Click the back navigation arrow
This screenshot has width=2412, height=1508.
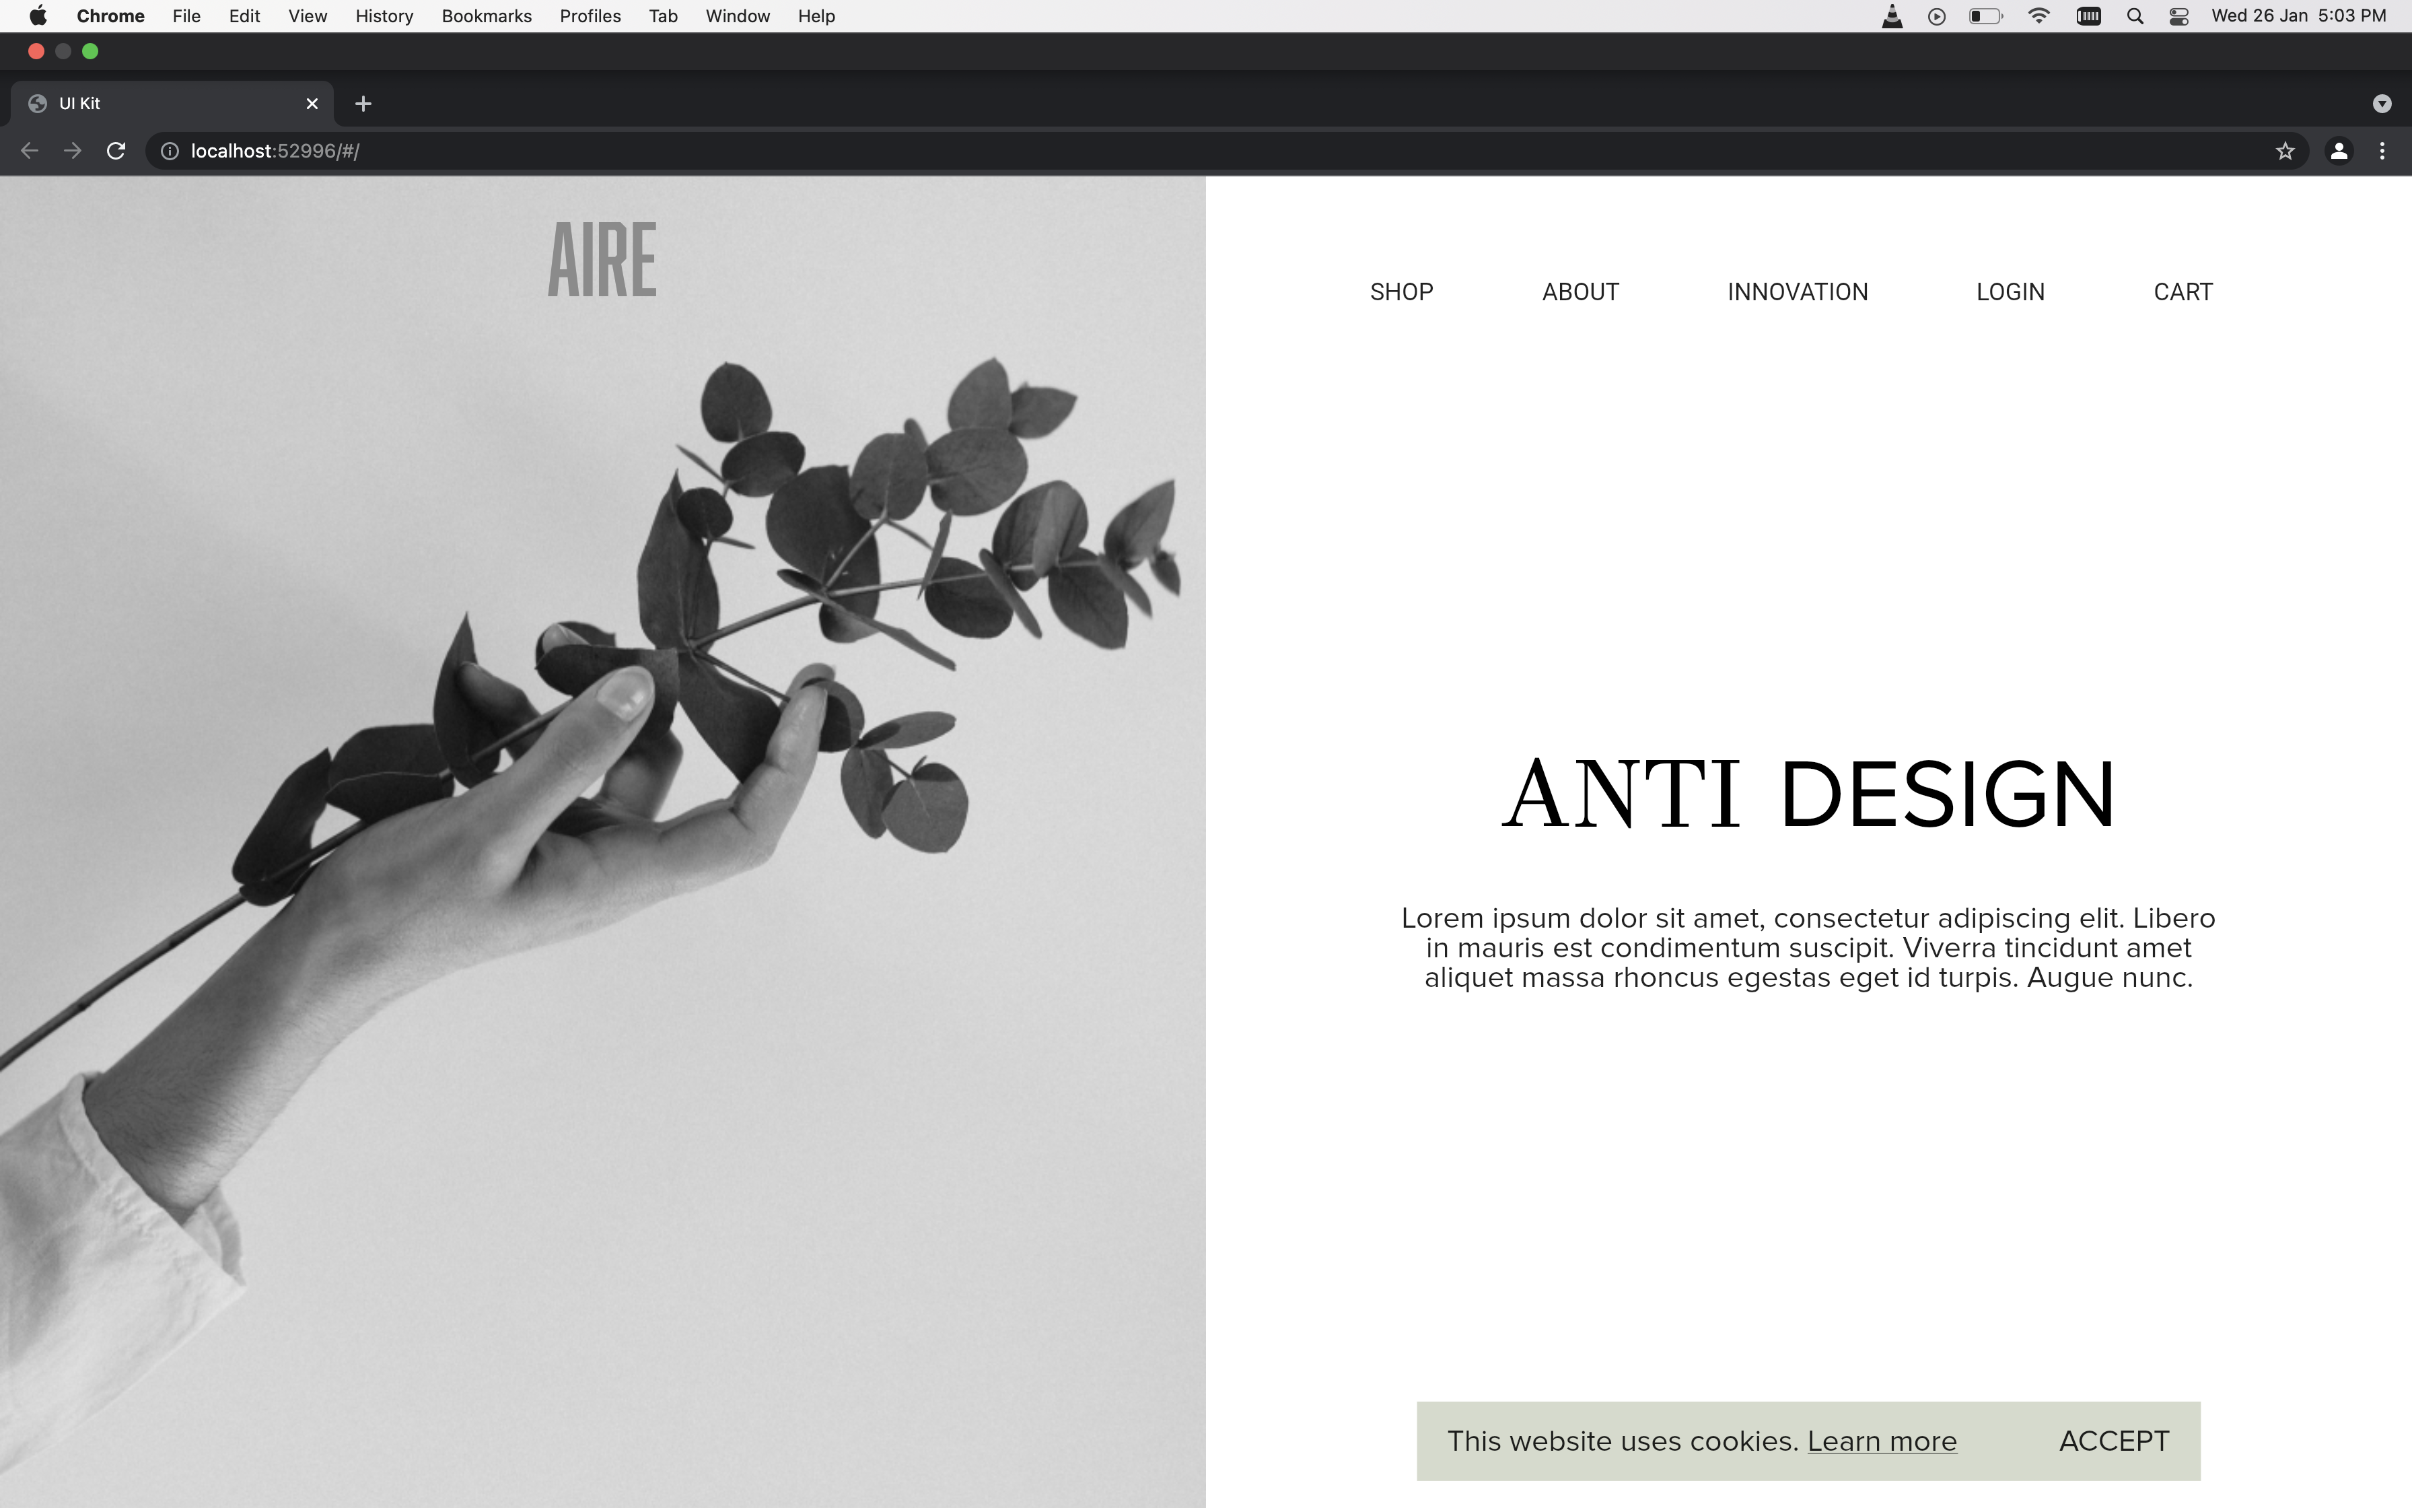coord(30,151)
